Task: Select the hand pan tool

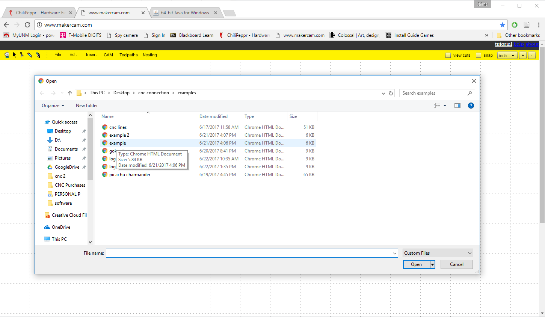Action: 7,55
